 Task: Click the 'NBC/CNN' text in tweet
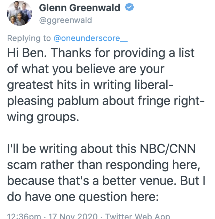(168, 149)
